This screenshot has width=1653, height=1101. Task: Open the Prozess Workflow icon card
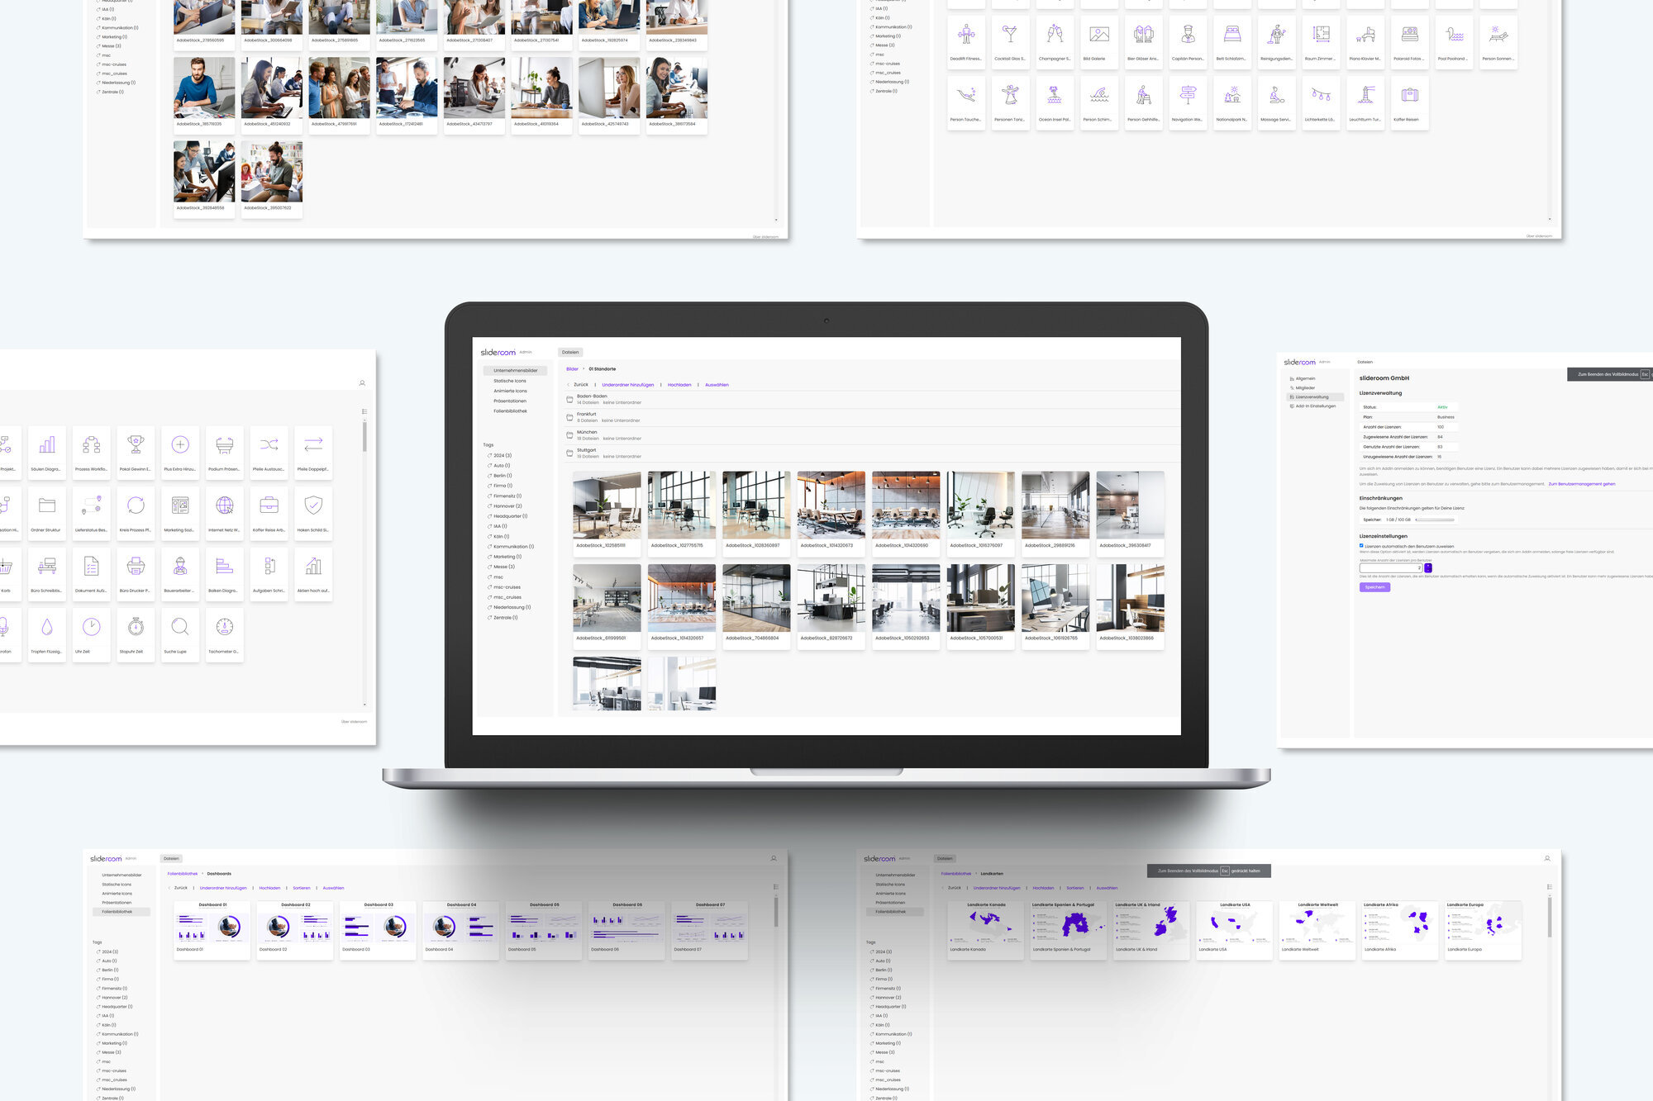pos(92,451)
